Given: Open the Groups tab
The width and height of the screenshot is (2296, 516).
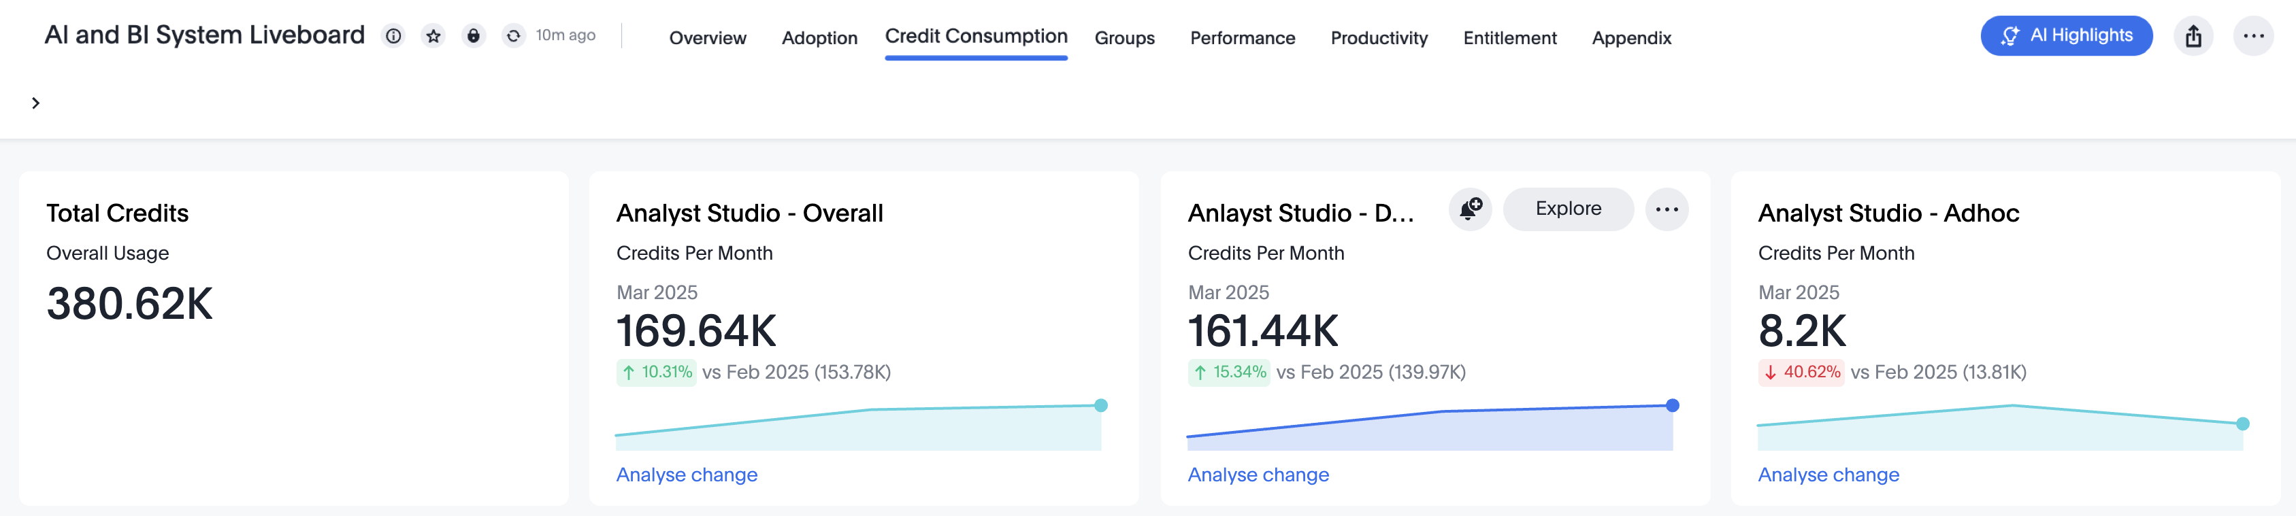Looking at the screenshot, I should (x=1125, y=38).
